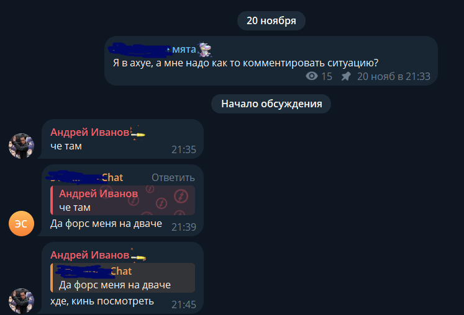464x315 pixels.
Task: Select message text "хде, кинь посмотреть"
Action: pos(102,301)
